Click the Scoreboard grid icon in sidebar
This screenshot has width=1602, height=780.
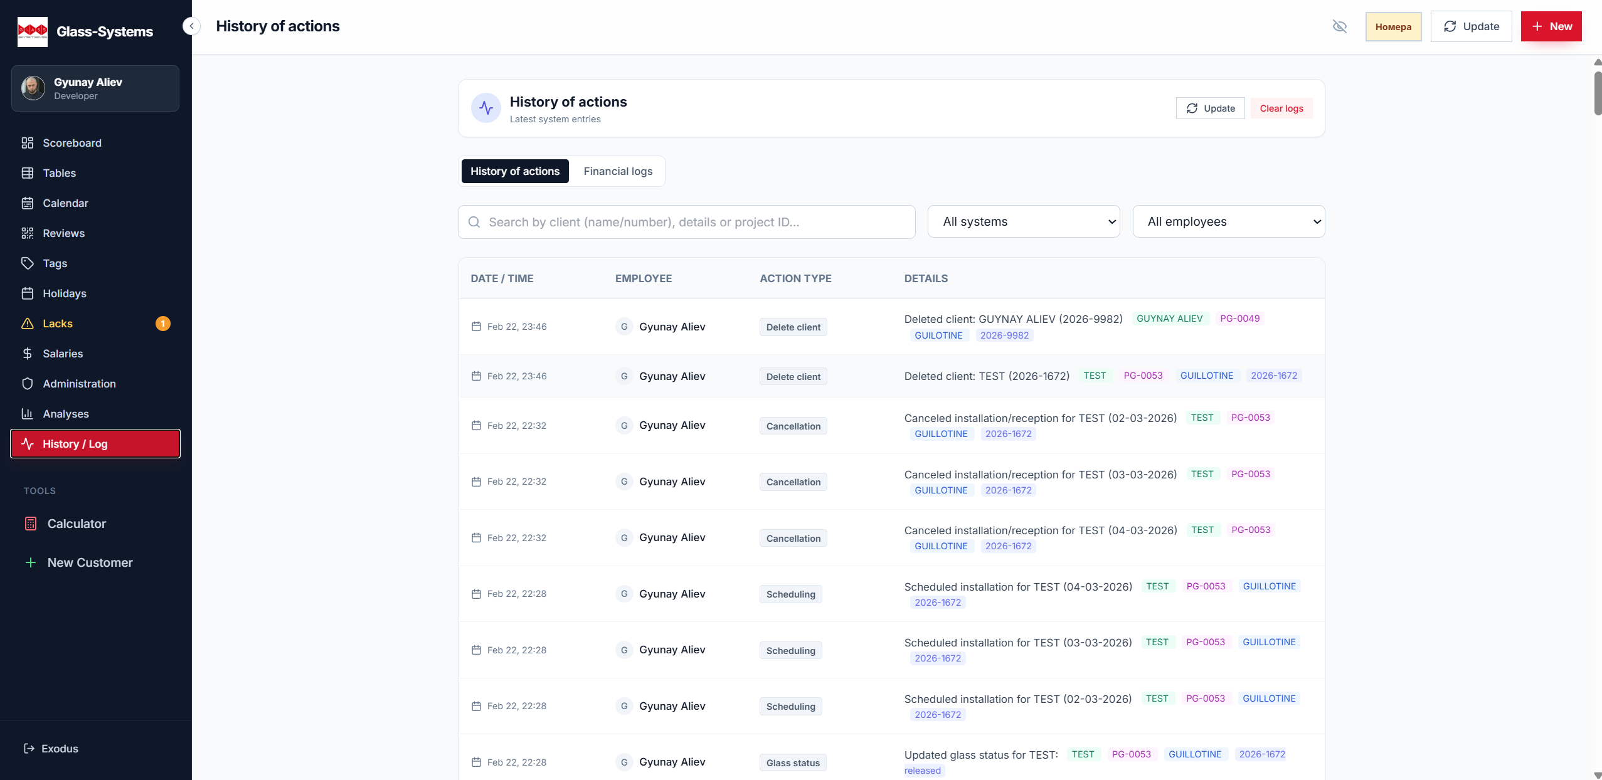tap(27, 143)
